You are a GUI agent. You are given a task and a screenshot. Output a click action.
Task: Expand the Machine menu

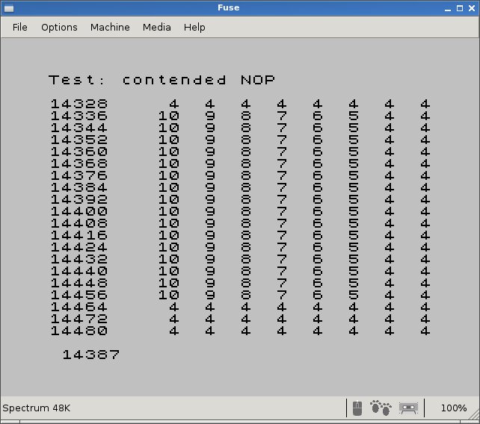click(110, 27)
